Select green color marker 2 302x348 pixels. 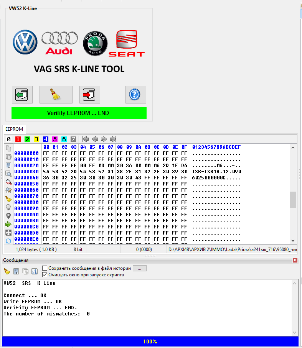pos(27,139)
